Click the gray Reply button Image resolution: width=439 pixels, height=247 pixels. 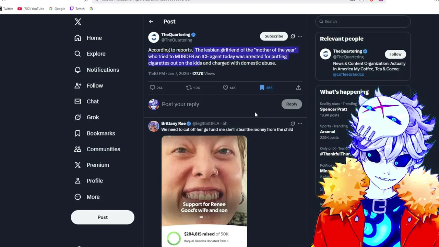tap(292, 104)
